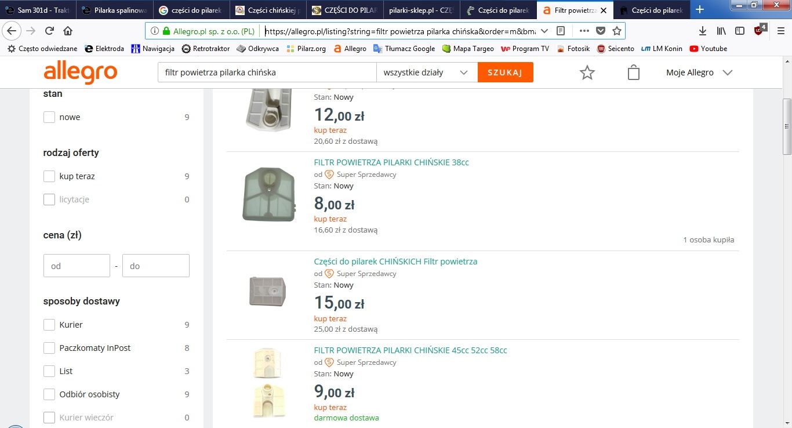Check the 'licytacje' filter box
The image size is (792, 428).
pos(49,200)
